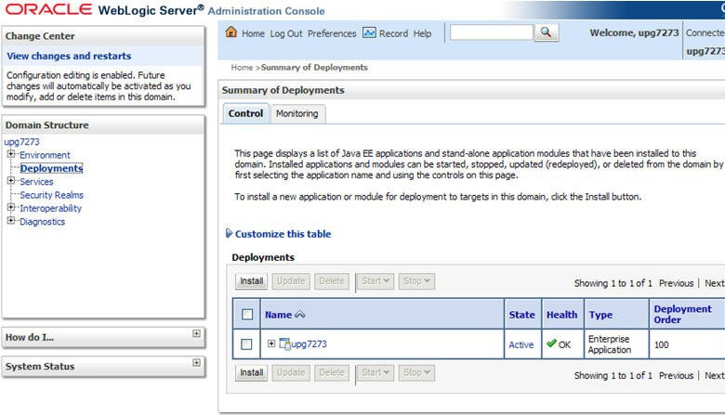Click the Customize this table link
The width and height of the screenshot is (725, 415).
tap(283, 234)
